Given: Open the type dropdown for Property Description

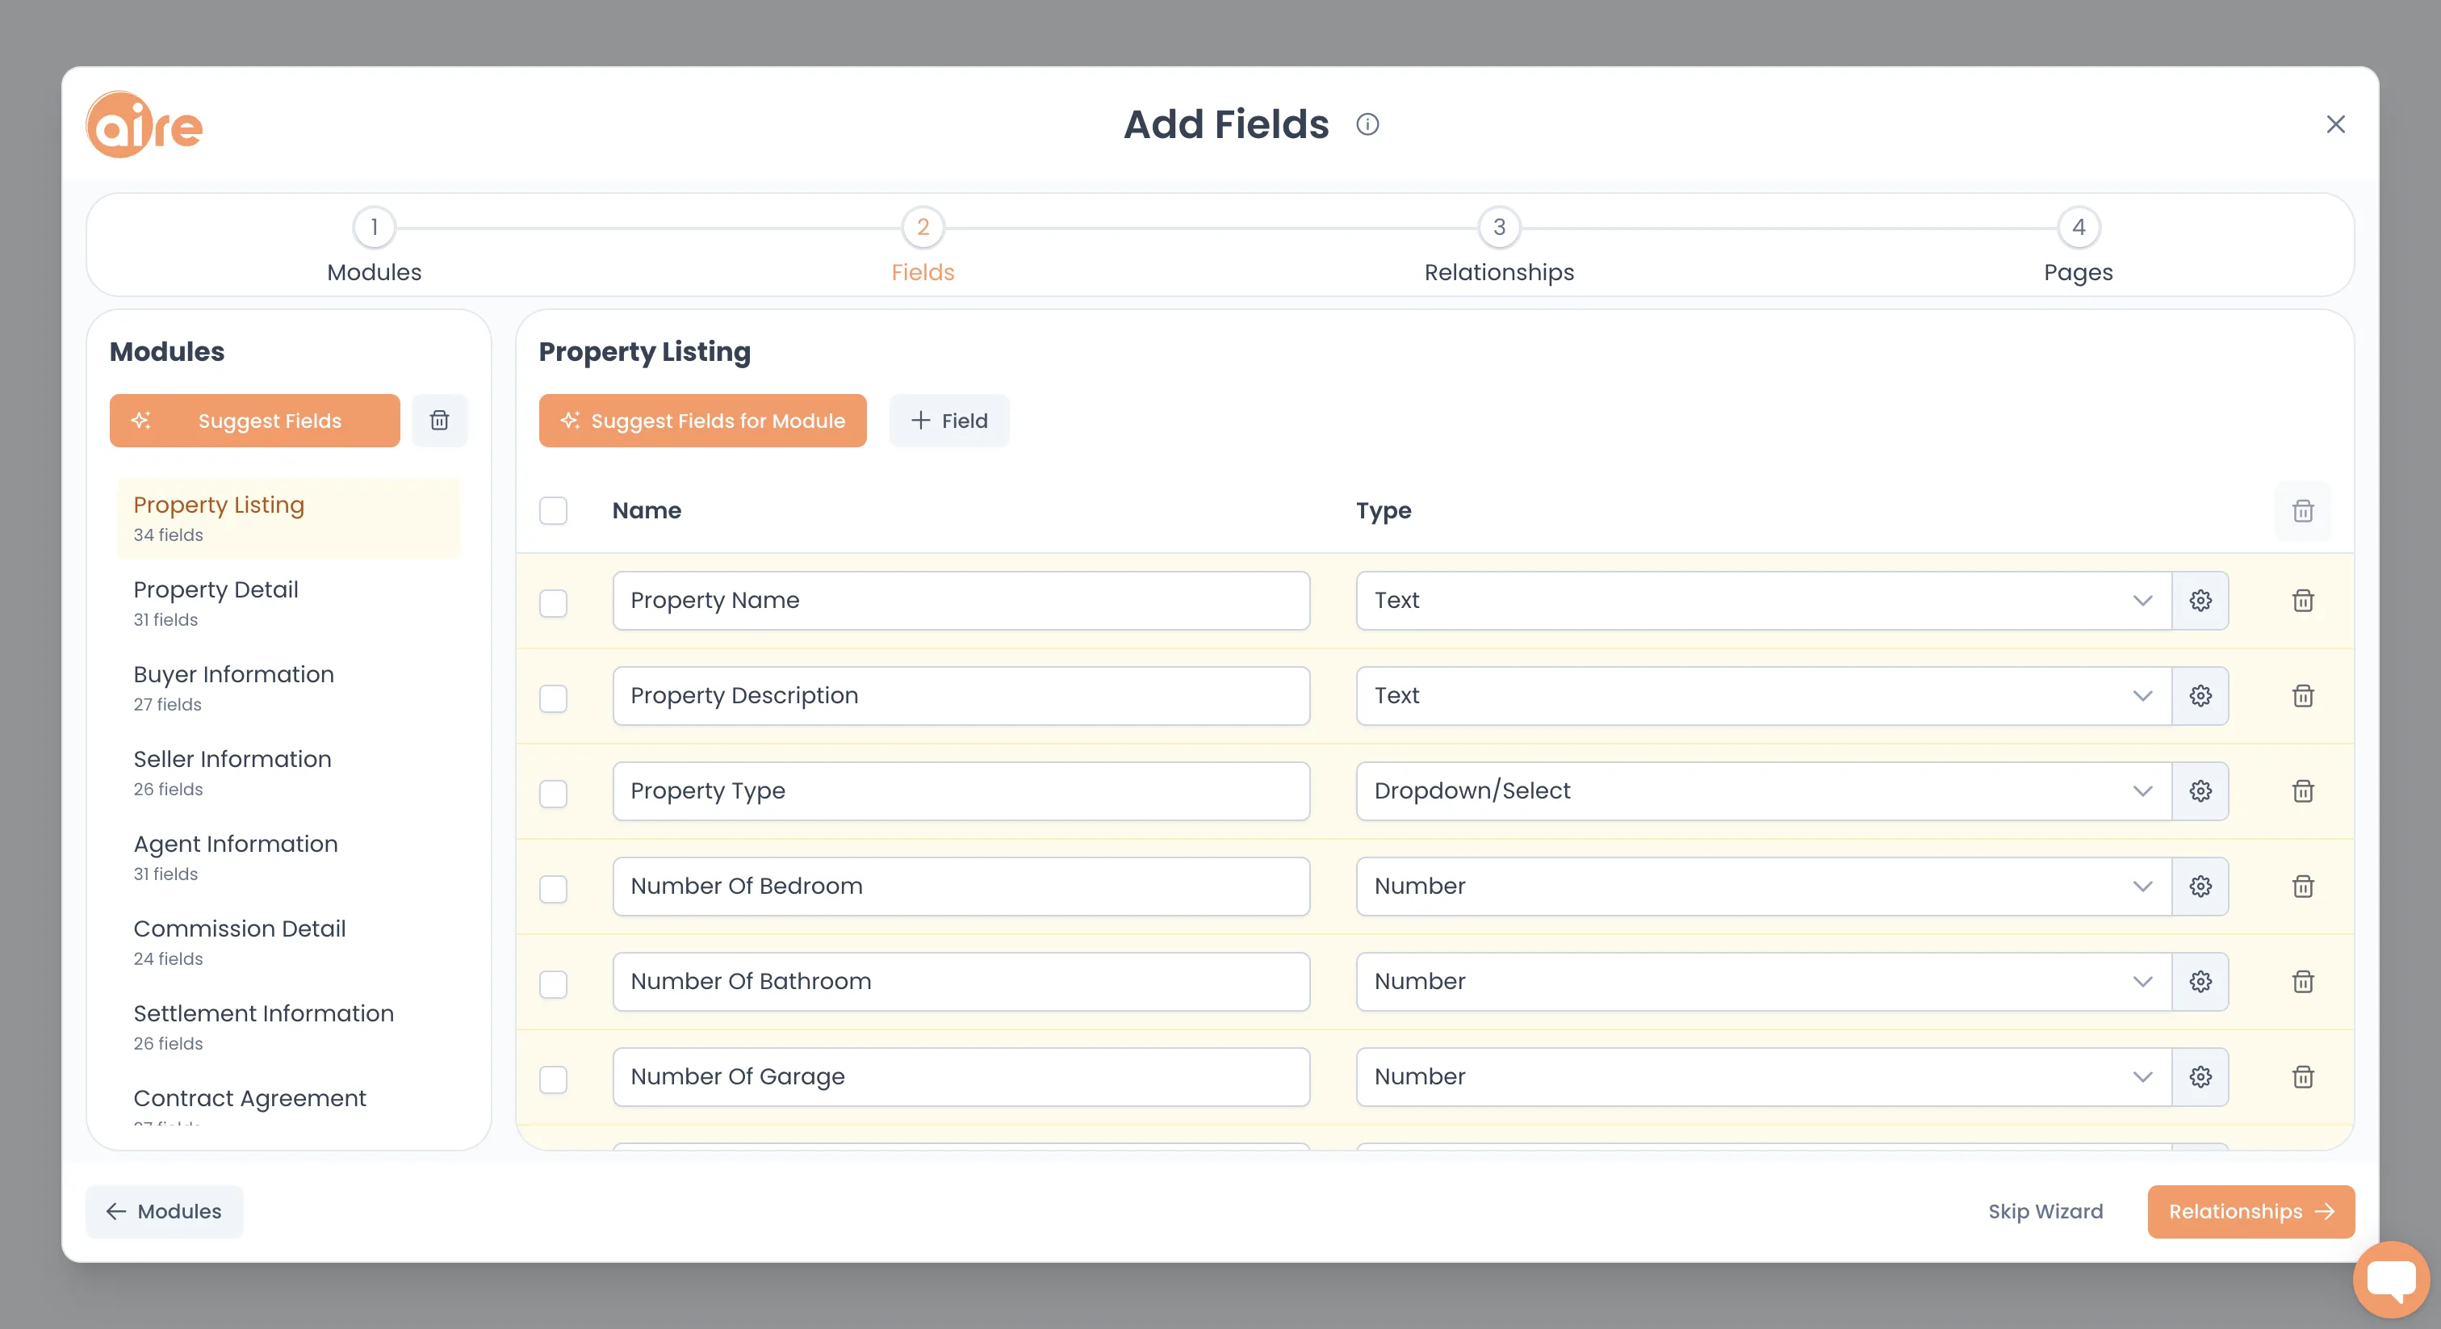Looking at the screenshot, I should 1764,696.
